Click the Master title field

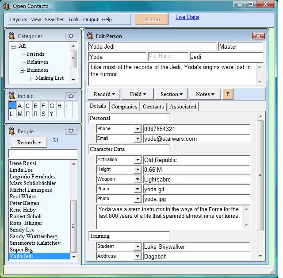(x=241, y=46)
